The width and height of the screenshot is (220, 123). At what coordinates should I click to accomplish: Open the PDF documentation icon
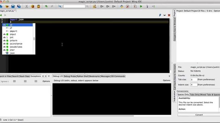128,6
